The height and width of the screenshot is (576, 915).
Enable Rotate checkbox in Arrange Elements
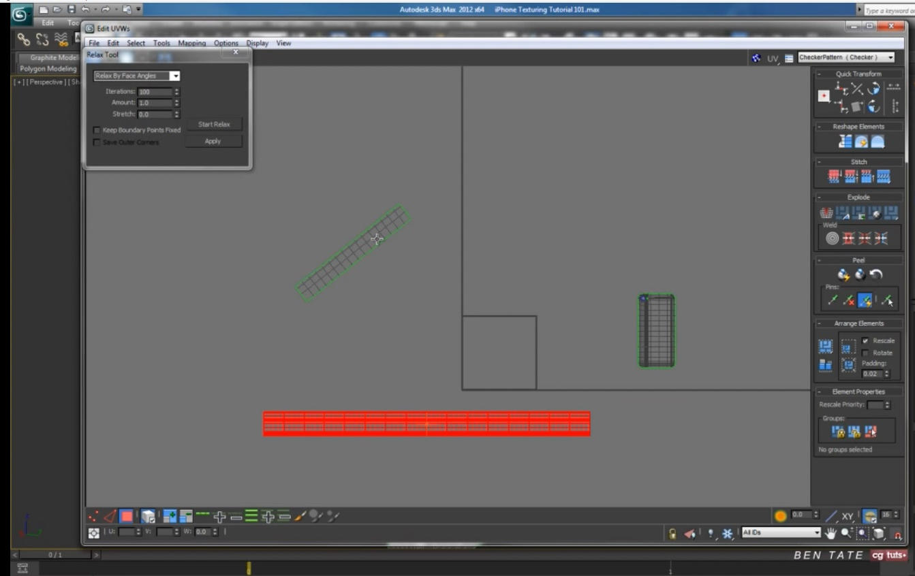(865, 353)
